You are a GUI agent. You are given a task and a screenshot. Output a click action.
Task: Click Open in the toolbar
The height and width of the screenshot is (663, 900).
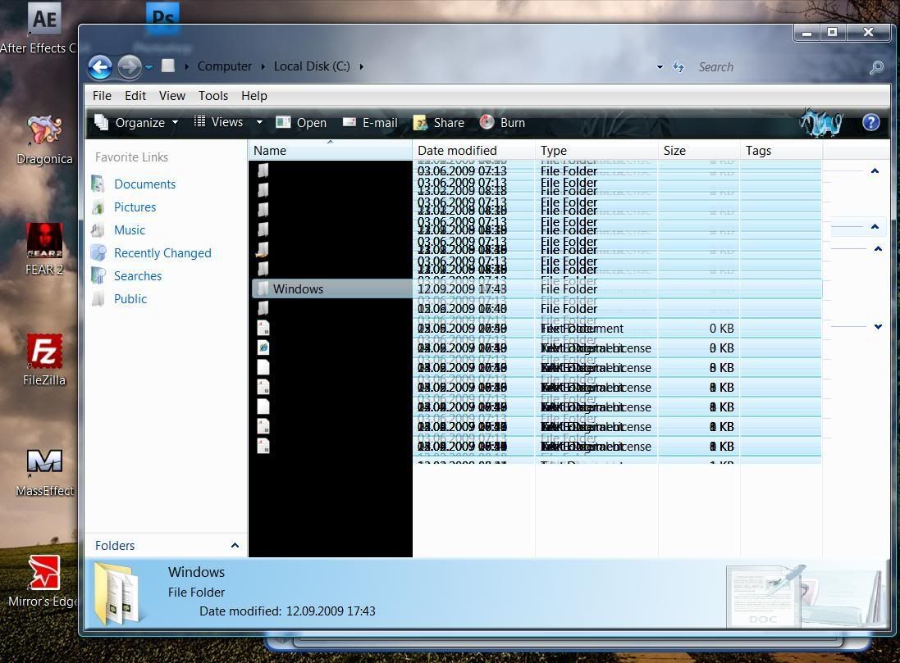click(301, 123)
